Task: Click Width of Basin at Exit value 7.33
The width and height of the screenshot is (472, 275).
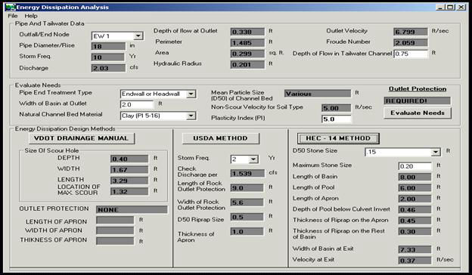Action: click(415, 249)
